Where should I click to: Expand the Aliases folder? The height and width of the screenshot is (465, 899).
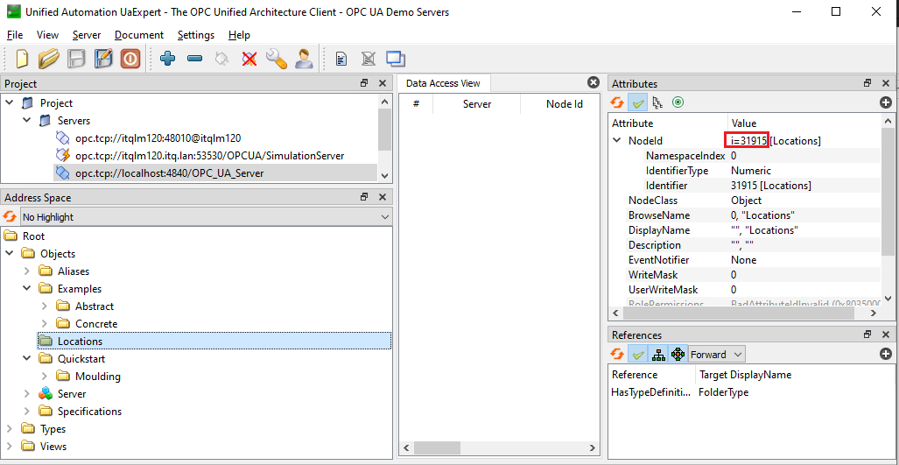(26, 271)
